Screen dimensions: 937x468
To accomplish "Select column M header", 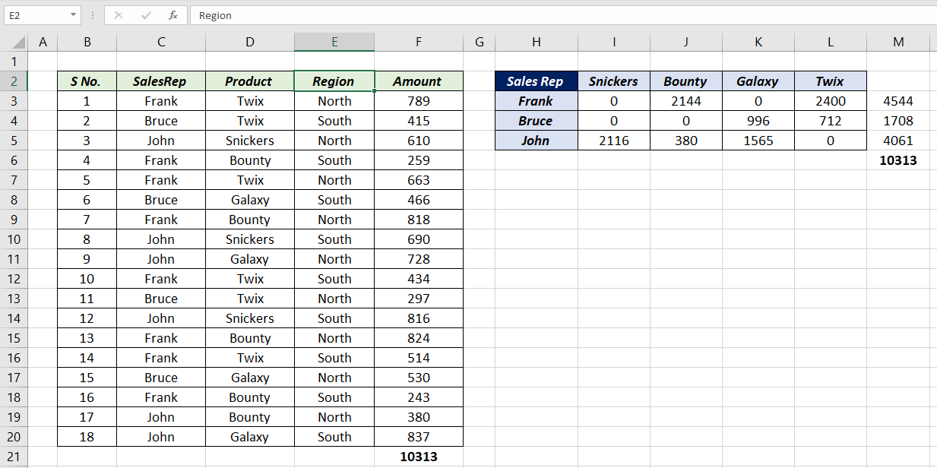I will [898, 43].
